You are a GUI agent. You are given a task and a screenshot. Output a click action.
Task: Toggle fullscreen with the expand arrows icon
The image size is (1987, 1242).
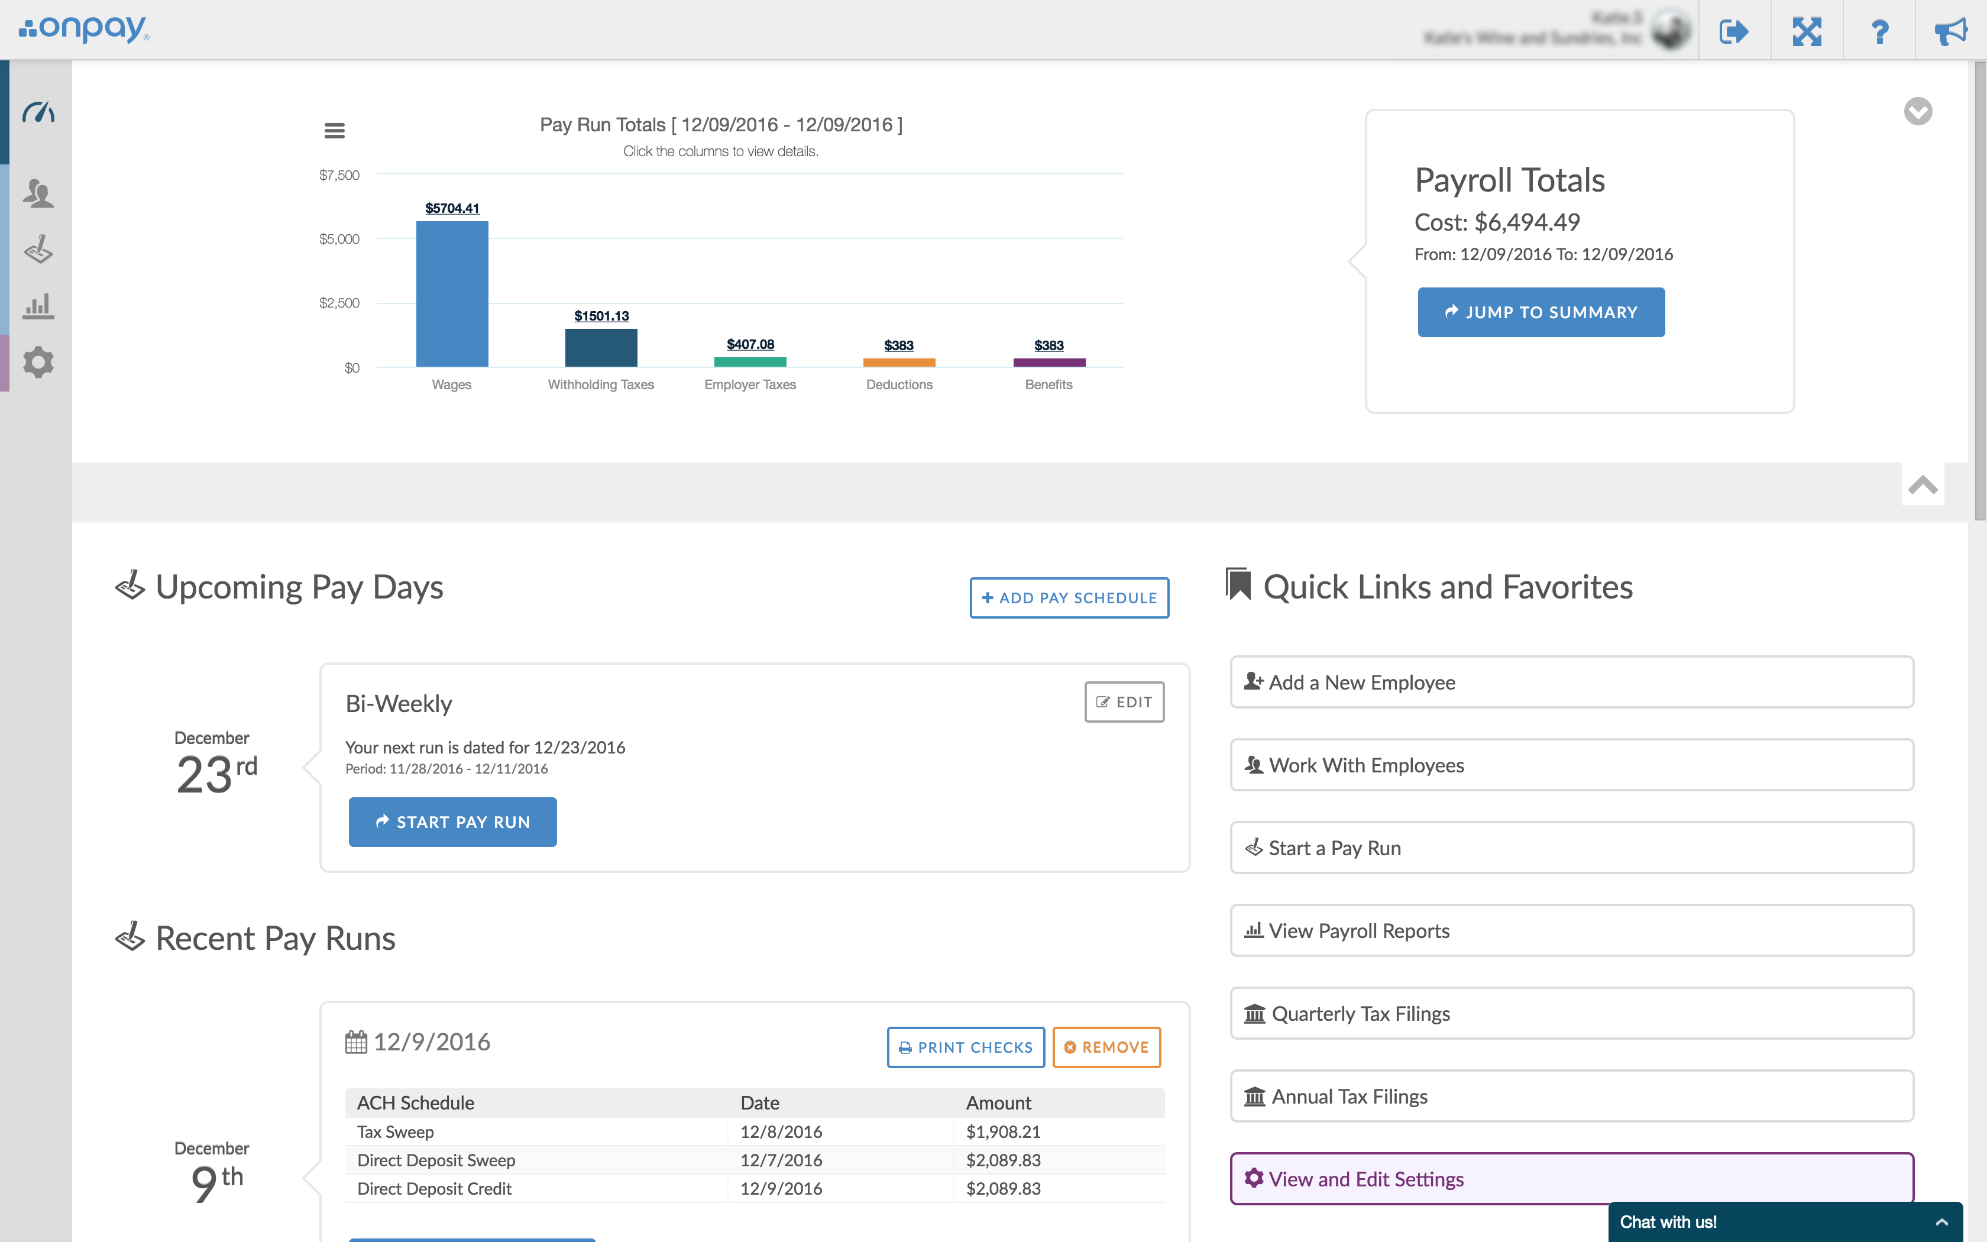click(1807, 31)
